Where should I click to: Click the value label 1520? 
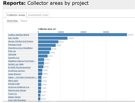44,77
